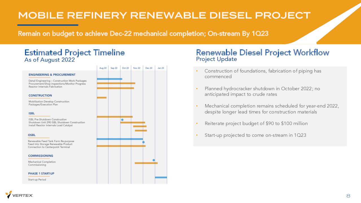The height and width of the screenshot is (203, 361).
Task: Click the bullet about construction of foundations
Action: [263, 74]
